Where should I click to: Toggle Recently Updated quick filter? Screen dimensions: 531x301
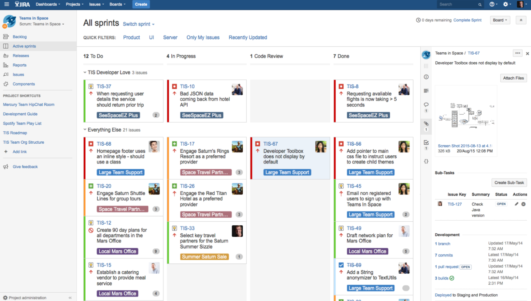(x=248, y=37)
